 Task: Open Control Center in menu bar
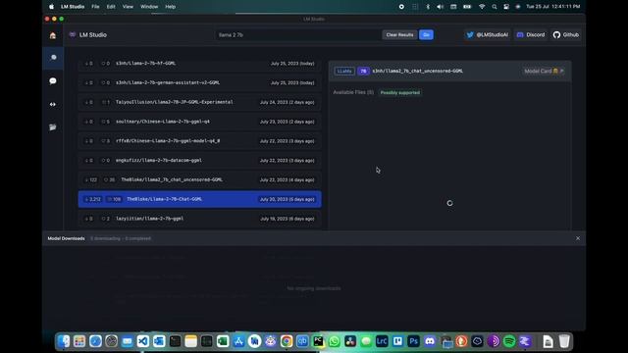point(506,7)
